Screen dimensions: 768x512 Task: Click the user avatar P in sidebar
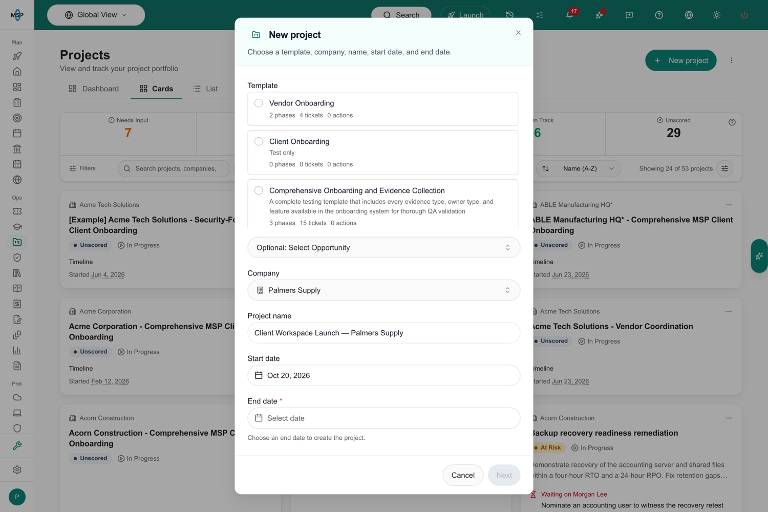point(17,497)
